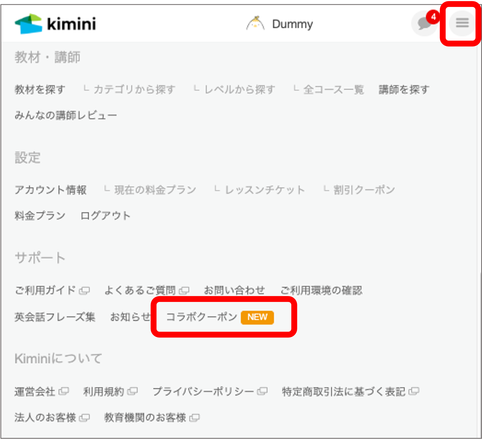This screenshot has height=439, width=482.
Task: Select カテゴリから探す submenu item
Action: click(x=135, y=89)
